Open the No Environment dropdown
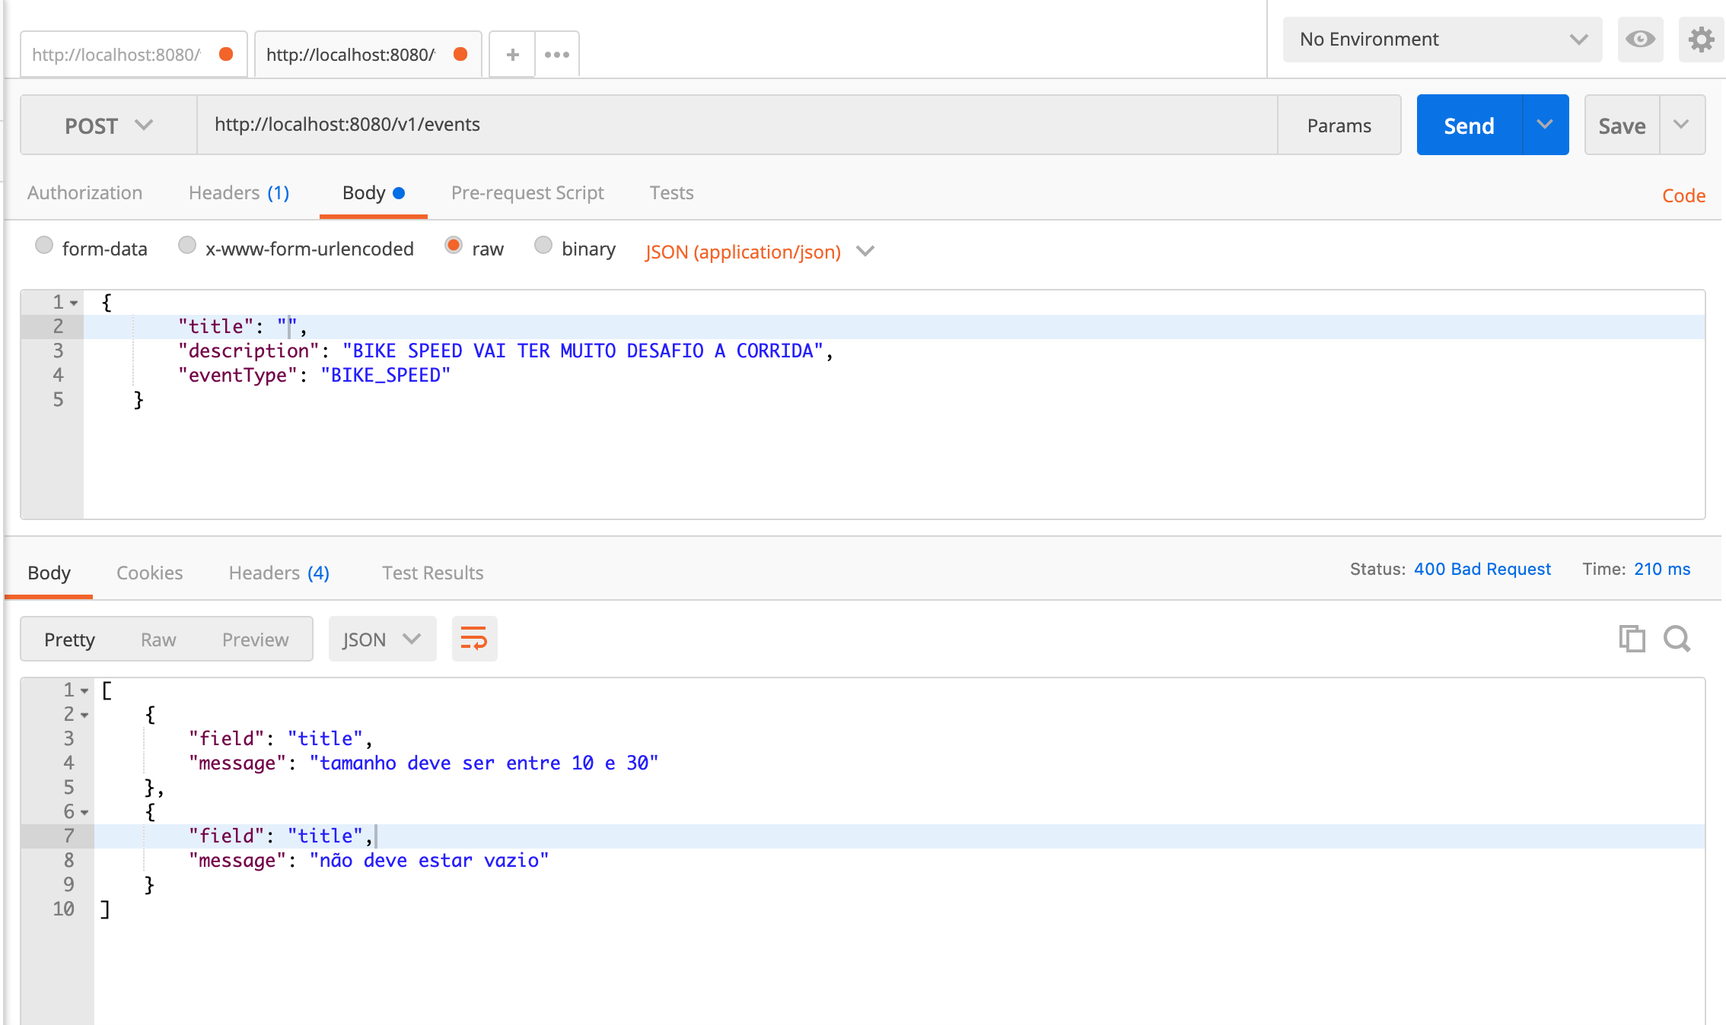Image resolution: width=1726 pixels, height=1025 pixels. [x=1442, y=40]
